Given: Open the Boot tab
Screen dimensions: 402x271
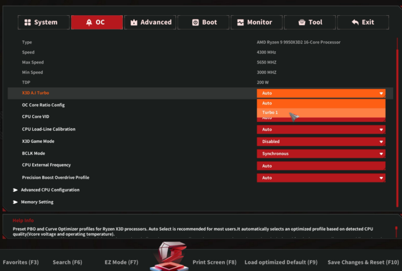Looking at the screenshot, I should click(203, 22).
